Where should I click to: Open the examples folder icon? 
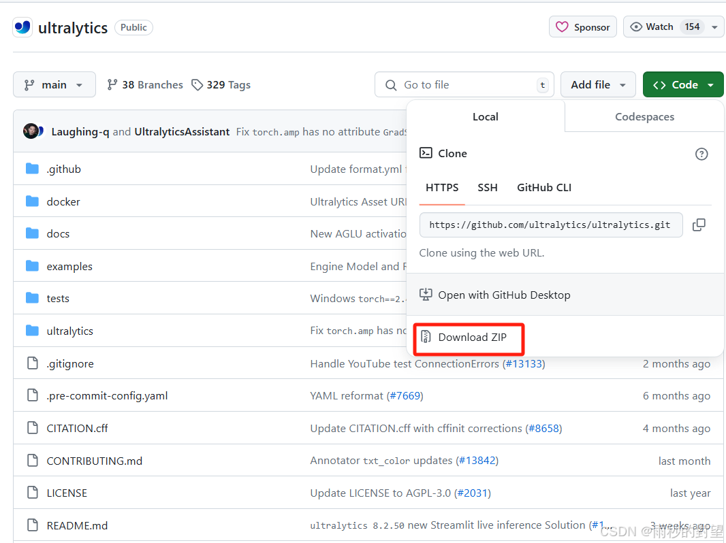[32, 266]
